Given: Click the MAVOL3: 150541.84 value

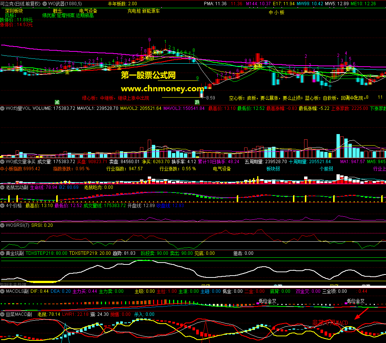Looking at the screenshot, I should point(184,108).
